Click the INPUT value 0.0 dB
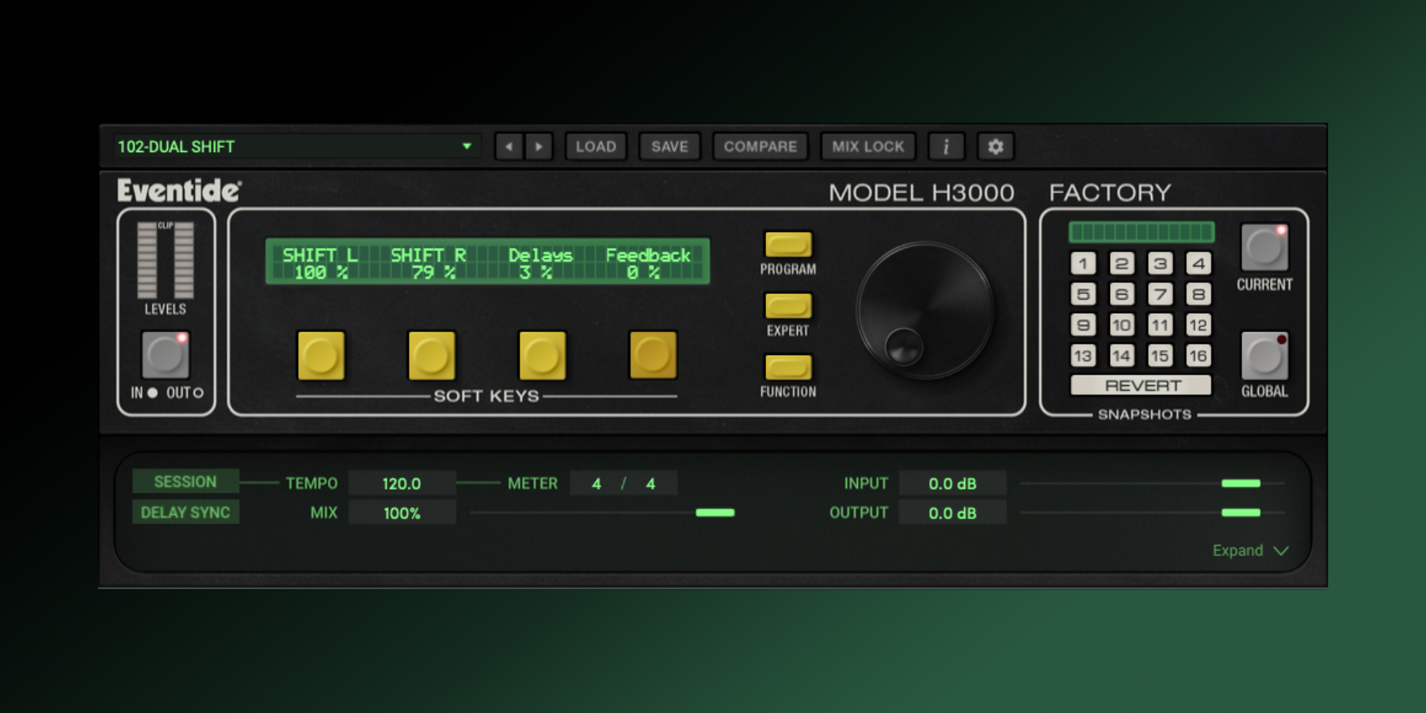This screenshot has width=1426, height=713. [x=952, y=483]
